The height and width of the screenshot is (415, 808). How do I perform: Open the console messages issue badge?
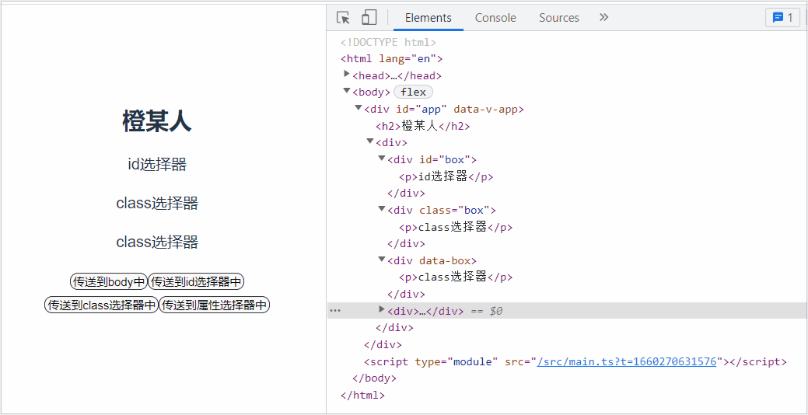782,18
